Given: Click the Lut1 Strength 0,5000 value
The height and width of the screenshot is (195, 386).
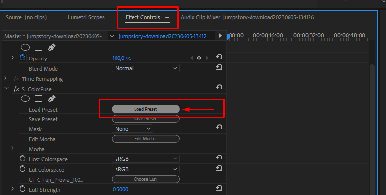Looking at the screenshot, I should click(120, 189).
